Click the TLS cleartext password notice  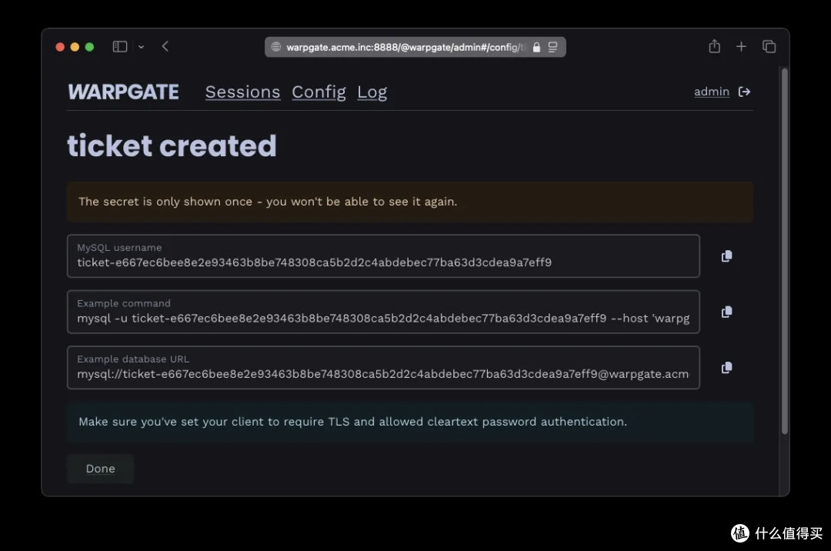coord(409,422)
